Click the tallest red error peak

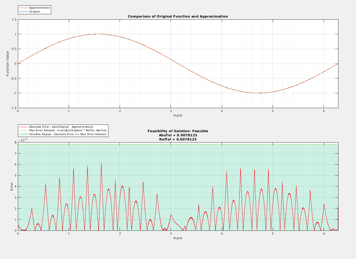(x=101, y=162)
